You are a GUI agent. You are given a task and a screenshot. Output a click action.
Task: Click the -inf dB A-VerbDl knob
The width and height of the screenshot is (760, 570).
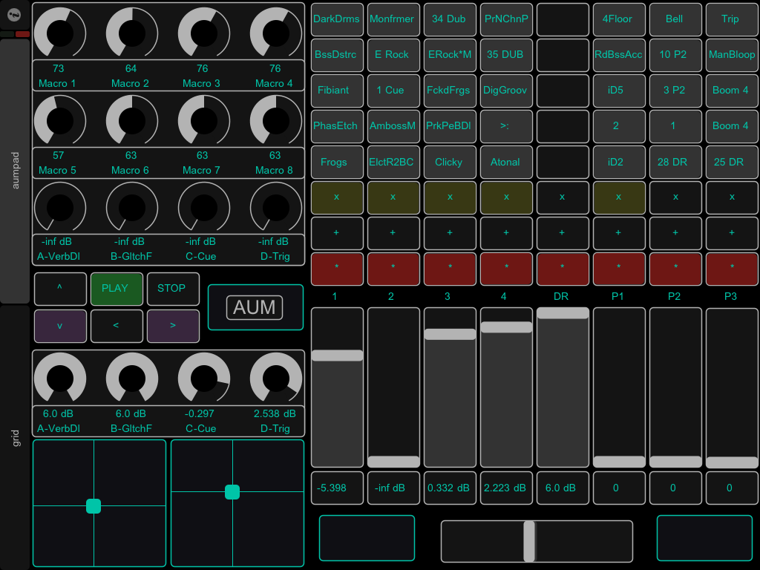60,208
